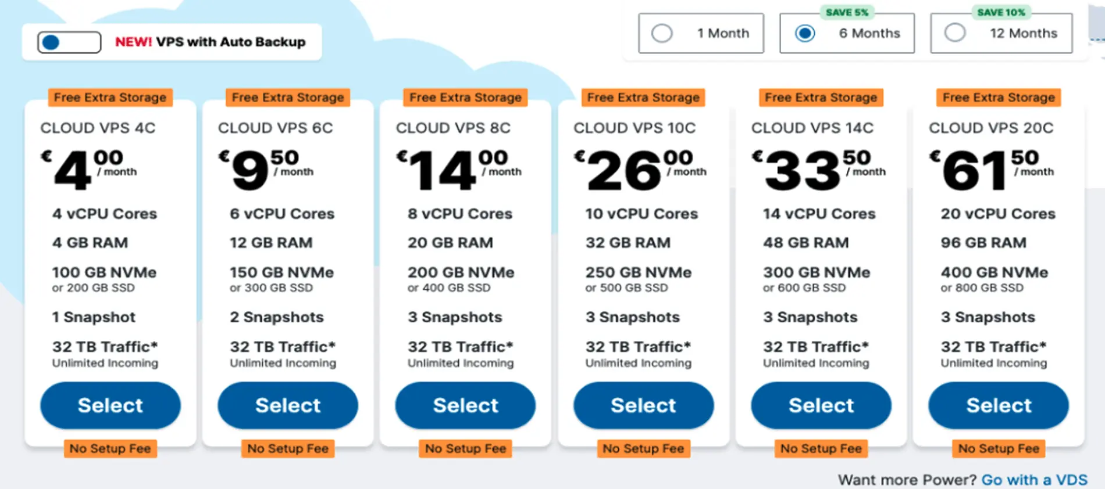Open the Go with a VDS link
The image size is (1105, 489).
[1034, 480]
